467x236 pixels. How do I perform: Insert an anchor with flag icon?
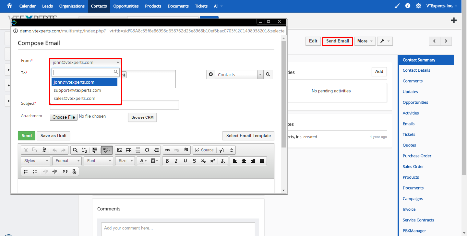coord(186,150)
